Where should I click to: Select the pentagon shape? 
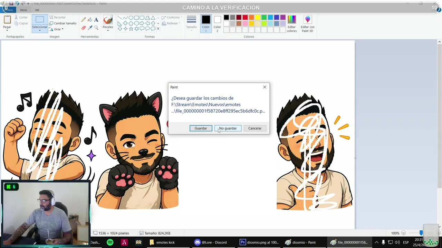pos(131,23)
